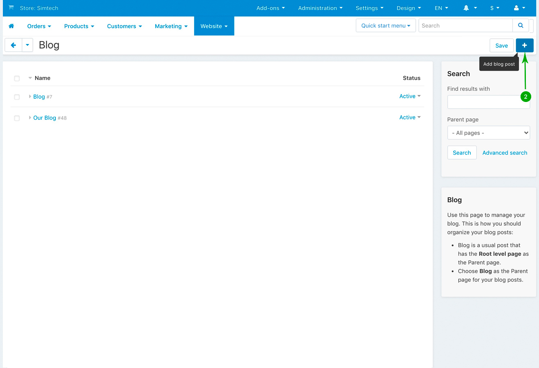Open the Parent page dropdown
Screen dimensions: 539x368
[x=488, y=133]
